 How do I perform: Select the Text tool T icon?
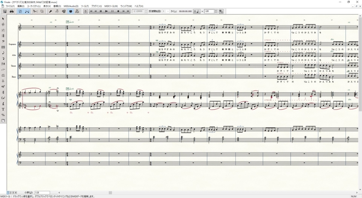point(3,109)
